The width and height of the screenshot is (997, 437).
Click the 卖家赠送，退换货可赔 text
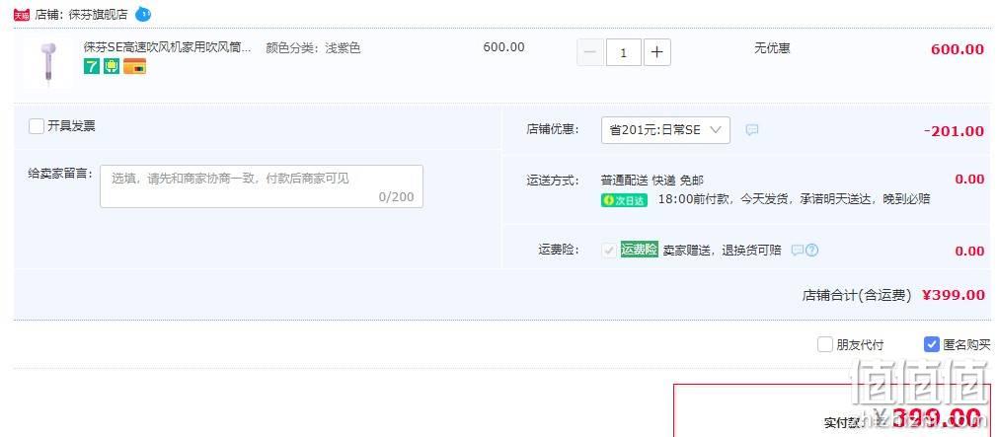point(722,251)
